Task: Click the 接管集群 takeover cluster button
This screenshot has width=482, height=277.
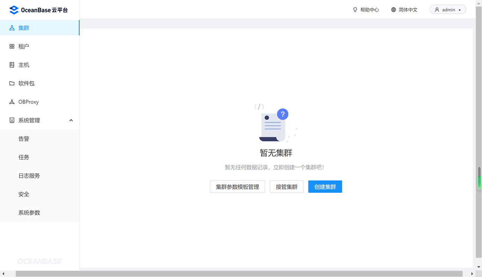Action: pos(286,186)
